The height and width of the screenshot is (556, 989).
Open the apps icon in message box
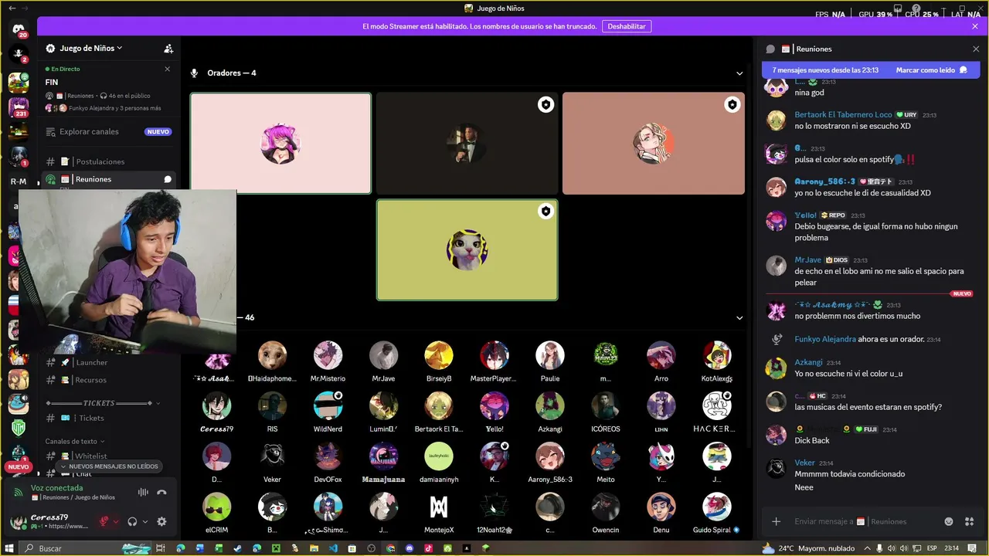[x=970, y=521]
